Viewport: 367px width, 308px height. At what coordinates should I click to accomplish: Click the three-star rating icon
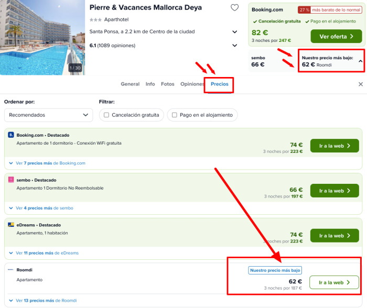pyautogui.click(x=95, y=20)
